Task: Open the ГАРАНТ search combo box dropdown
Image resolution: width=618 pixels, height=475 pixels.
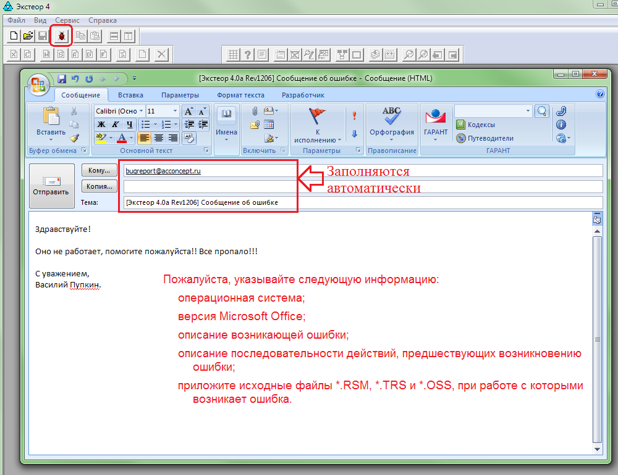Action: [528, 112]
